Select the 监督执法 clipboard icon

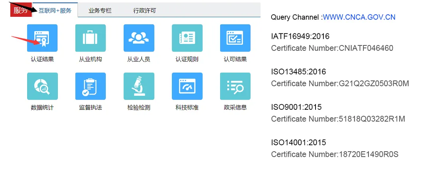click(x=90, y=86)
